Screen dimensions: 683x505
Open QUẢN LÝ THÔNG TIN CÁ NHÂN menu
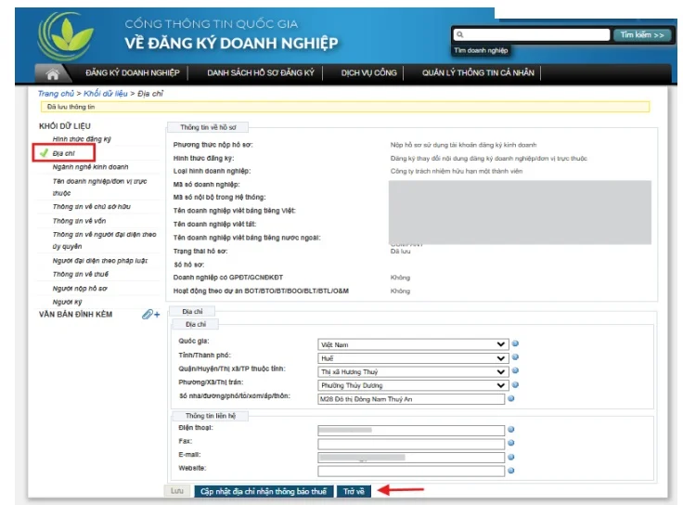pyautogui.click(x=478, y=72)
